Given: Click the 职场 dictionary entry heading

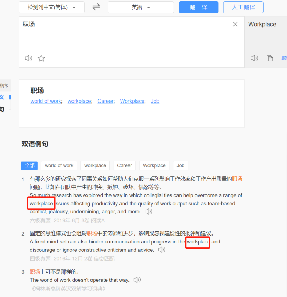Looking at the screenshot, I should (37, 90).
